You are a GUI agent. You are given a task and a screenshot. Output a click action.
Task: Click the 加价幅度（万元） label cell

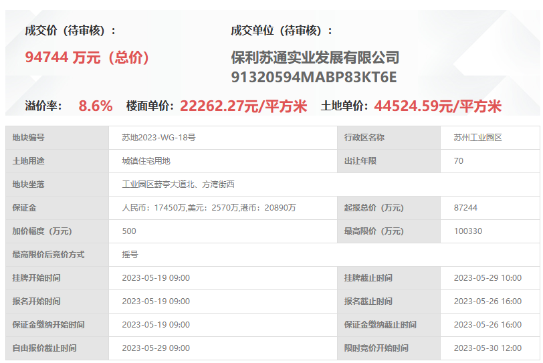(57, 231)
